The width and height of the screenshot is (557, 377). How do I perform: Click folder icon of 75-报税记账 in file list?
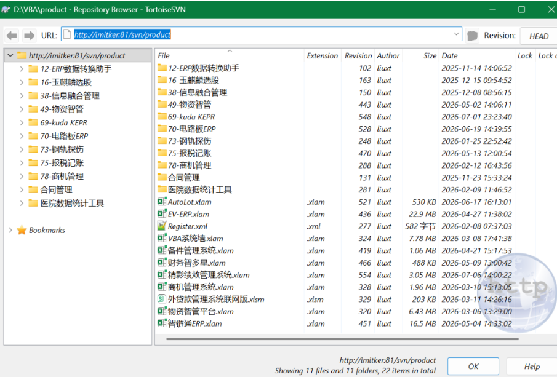162,153
